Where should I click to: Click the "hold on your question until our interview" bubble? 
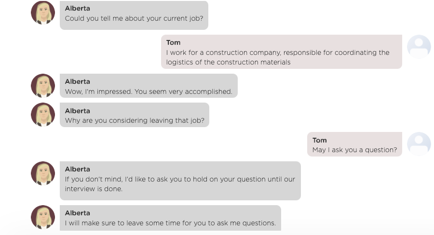tap(180, 181)
